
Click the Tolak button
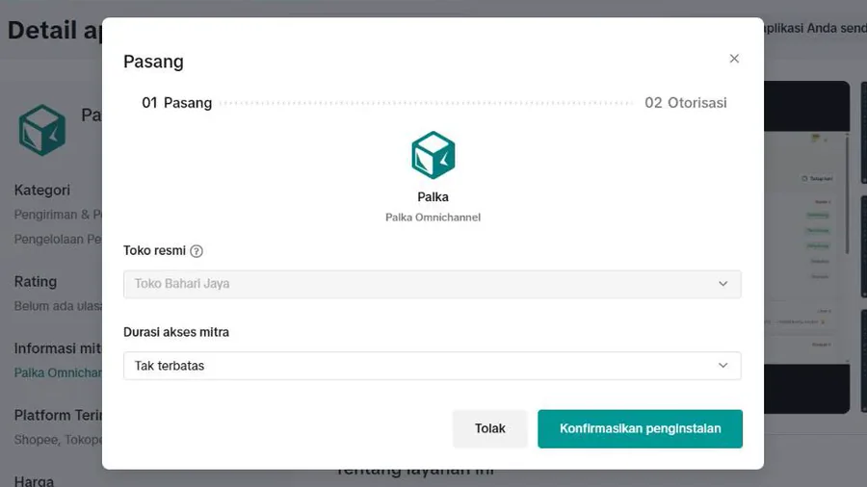click(x=490, y=428)
